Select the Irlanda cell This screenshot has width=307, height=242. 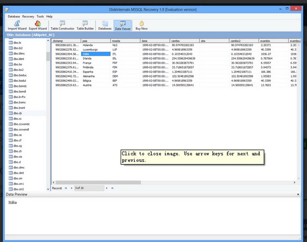[96, 58]
